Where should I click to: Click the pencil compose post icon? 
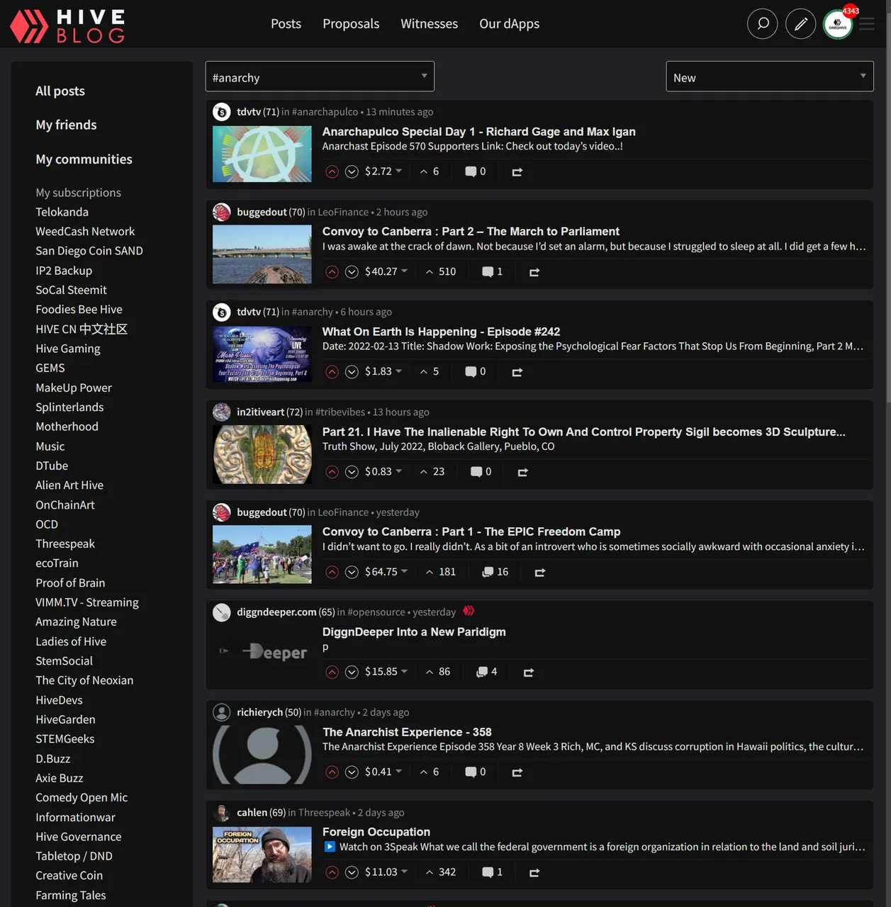click(x=800, y=24)
